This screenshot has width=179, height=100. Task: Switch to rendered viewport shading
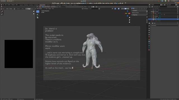[x=128, y=9]
